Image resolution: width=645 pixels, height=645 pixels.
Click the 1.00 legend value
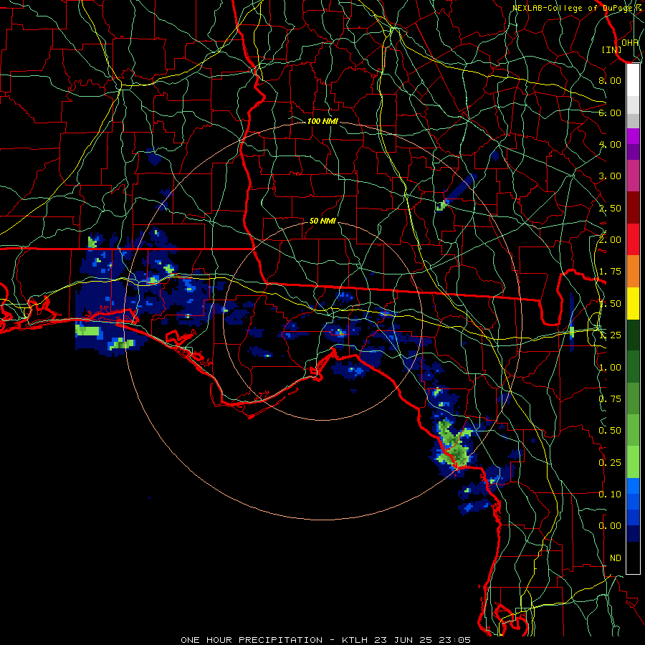click(x=610, y=368)
